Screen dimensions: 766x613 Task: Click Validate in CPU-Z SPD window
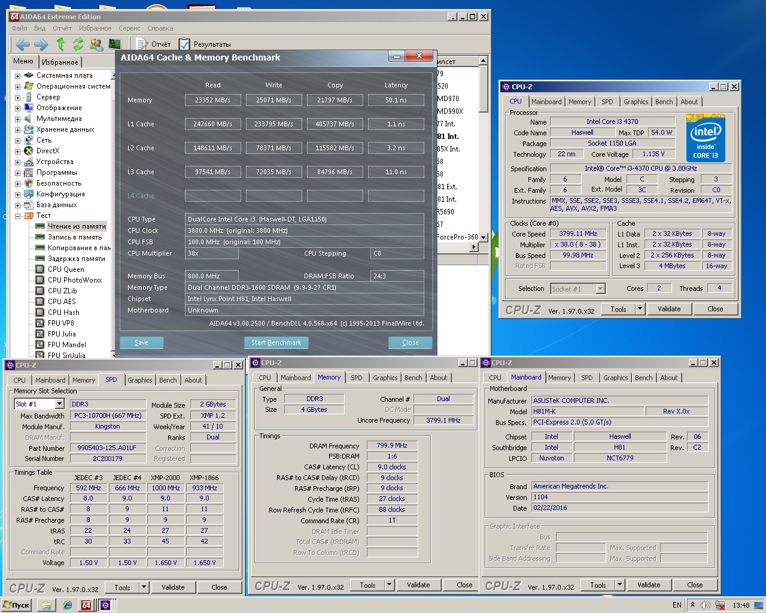click(x=173, y=587)
